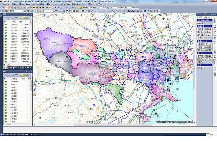Click the rainbow color stripes icon in the toolbar

[x=145, y=11]
